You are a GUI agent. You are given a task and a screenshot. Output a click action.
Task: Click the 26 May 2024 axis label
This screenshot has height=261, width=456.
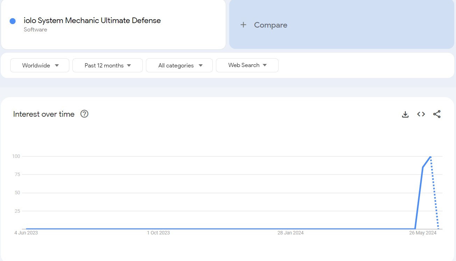(423, 233)
